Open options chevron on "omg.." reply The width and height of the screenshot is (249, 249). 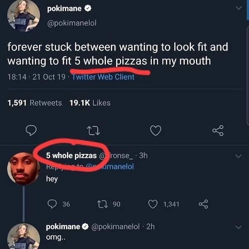pyautogui.click(x=238, y=227)
